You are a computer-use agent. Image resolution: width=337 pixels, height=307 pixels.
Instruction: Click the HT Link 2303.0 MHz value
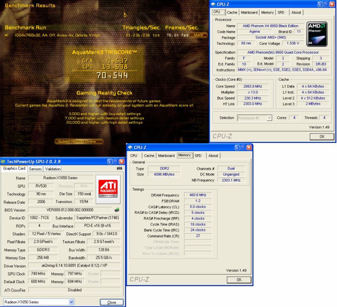click(x=253, y=104)
